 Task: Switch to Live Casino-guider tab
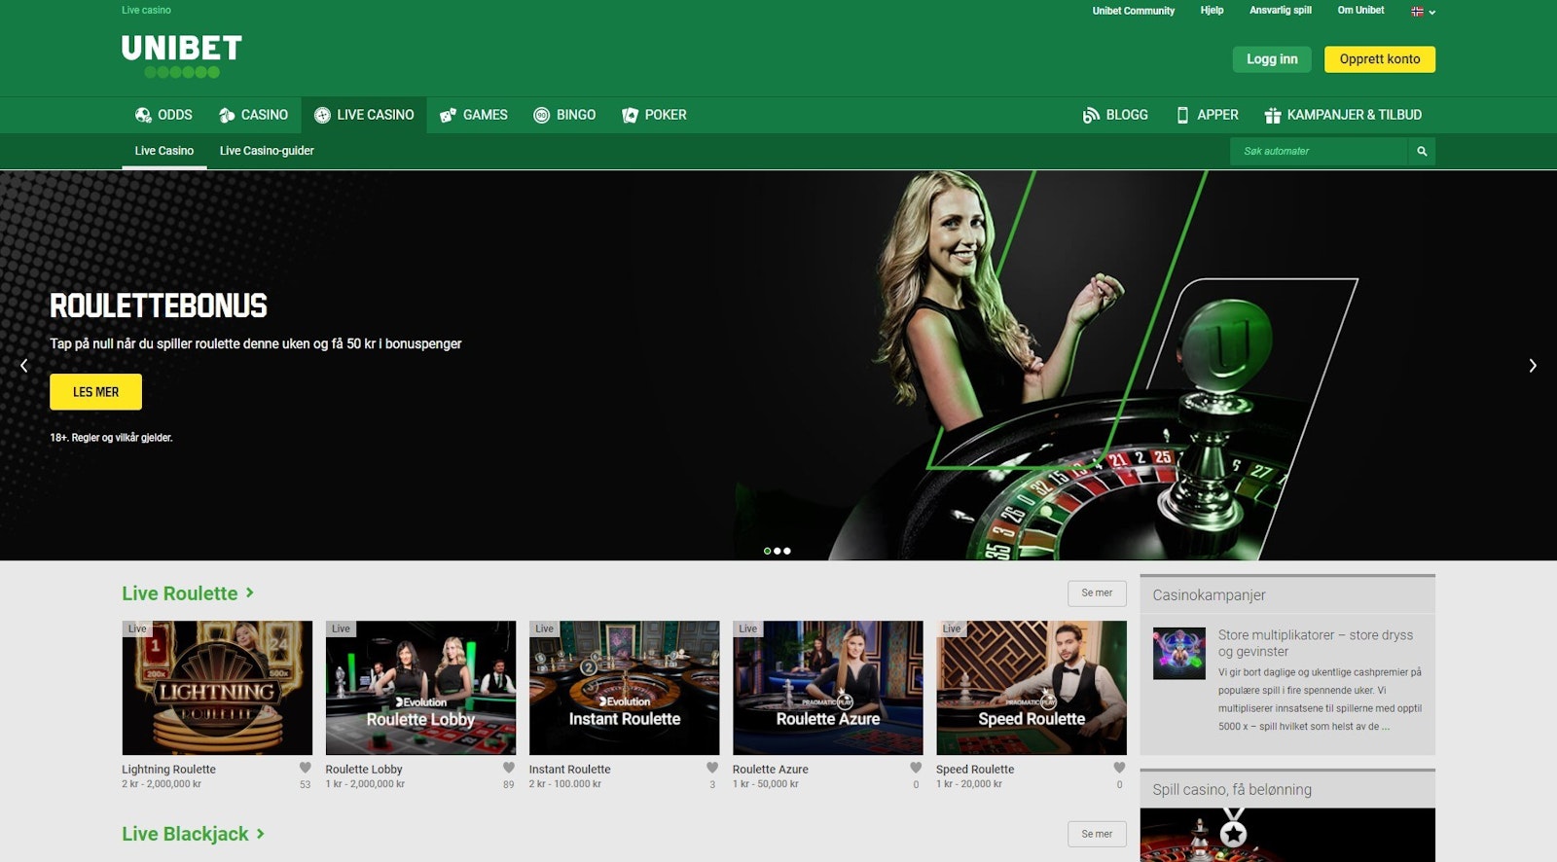click(x=267, y=151)
